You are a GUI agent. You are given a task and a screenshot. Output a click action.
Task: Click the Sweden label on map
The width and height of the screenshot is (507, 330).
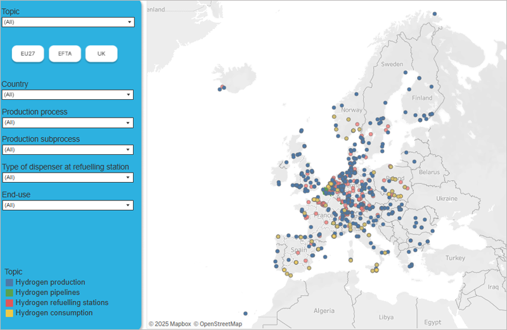click(x=392, y=64)
